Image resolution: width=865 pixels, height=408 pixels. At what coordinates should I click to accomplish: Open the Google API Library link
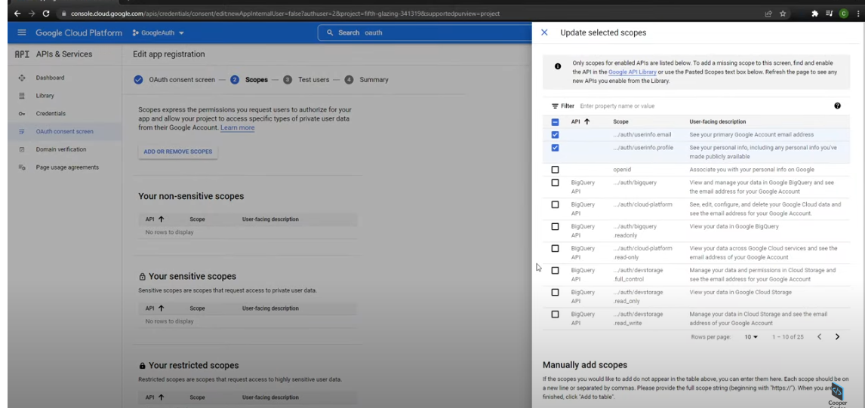point(637,72)
